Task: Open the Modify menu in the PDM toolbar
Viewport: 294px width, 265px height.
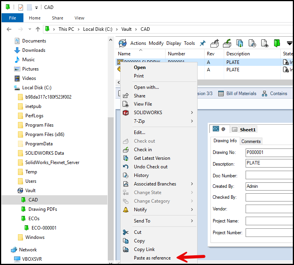Action: (x=156, y=43)
